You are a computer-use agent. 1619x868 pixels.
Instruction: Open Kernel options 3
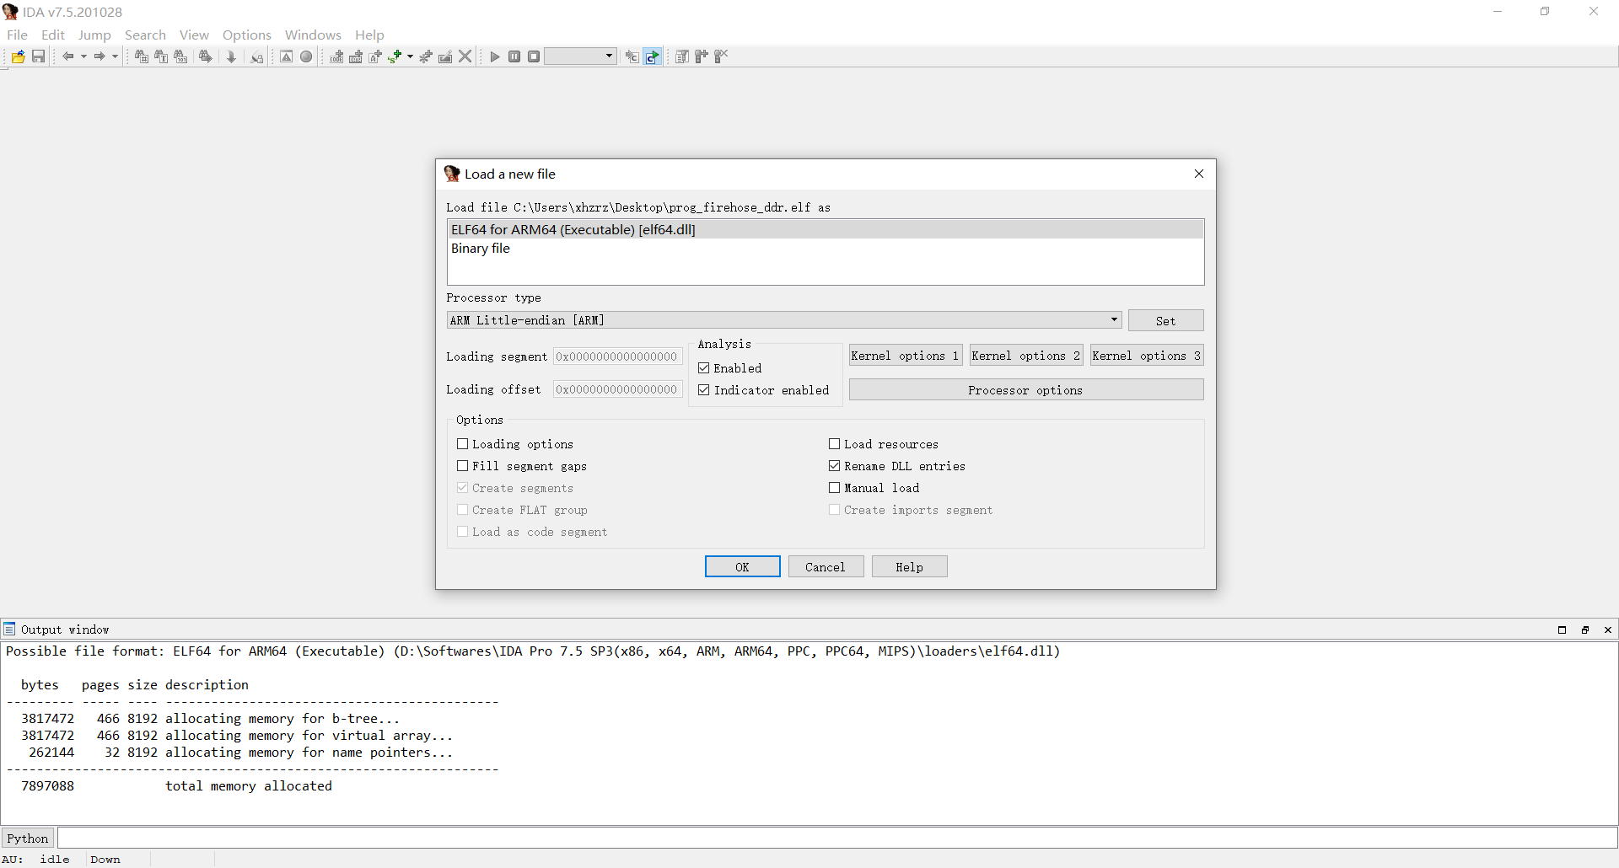[x=1146, y=356]
